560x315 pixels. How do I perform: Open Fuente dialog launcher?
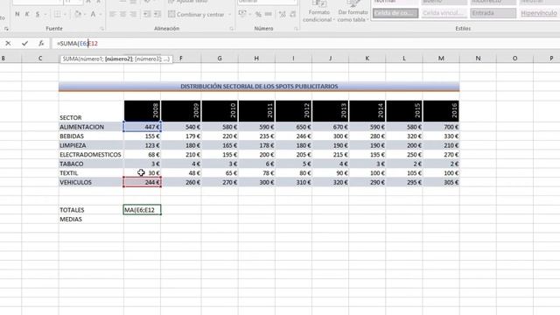101,29
